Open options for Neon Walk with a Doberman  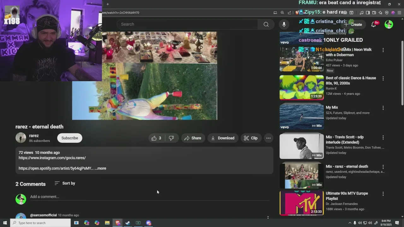click(383, 50)
